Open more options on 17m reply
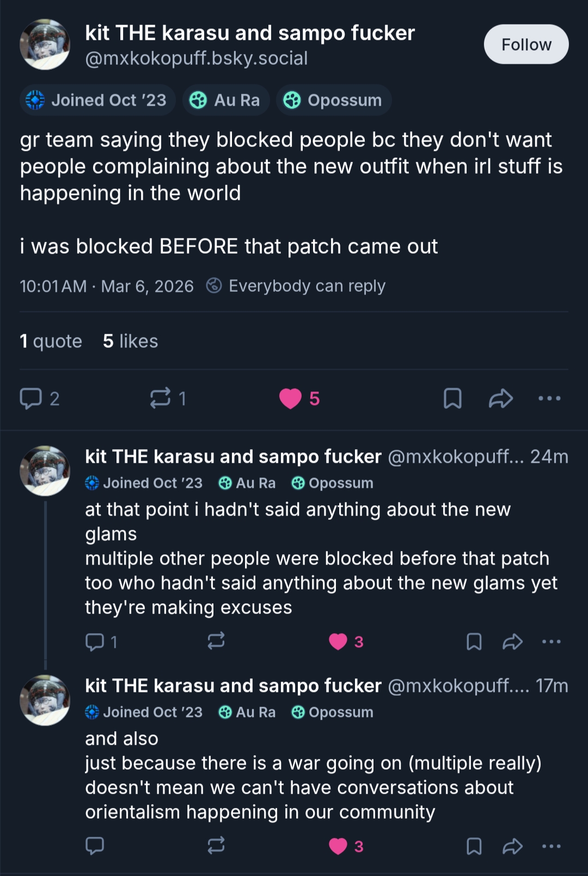The image size is (588, 876). click(551, 846)
